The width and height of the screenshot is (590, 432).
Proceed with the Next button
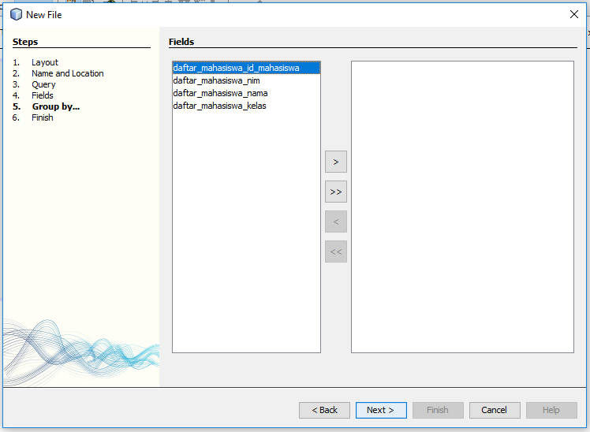[x=381, y=410]
